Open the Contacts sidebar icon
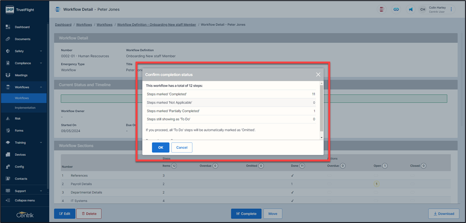Screen dimensions: 466x223 [x=8, y=179]
